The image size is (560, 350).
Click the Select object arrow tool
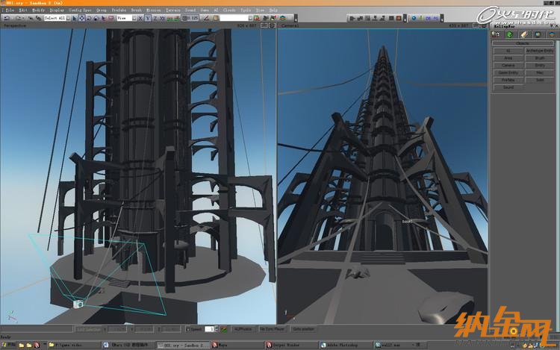click(75, 17)
